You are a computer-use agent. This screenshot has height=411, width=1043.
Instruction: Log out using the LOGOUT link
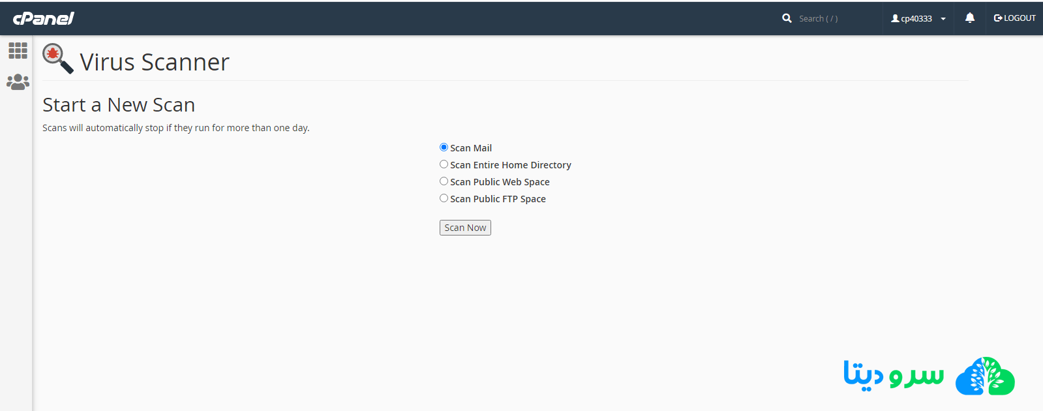(x=1020, y=18)
